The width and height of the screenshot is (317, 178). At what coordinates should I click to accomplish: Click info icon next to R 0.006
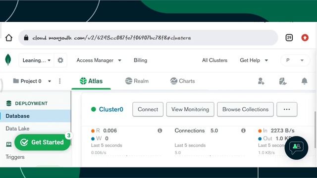pos(160,131)
